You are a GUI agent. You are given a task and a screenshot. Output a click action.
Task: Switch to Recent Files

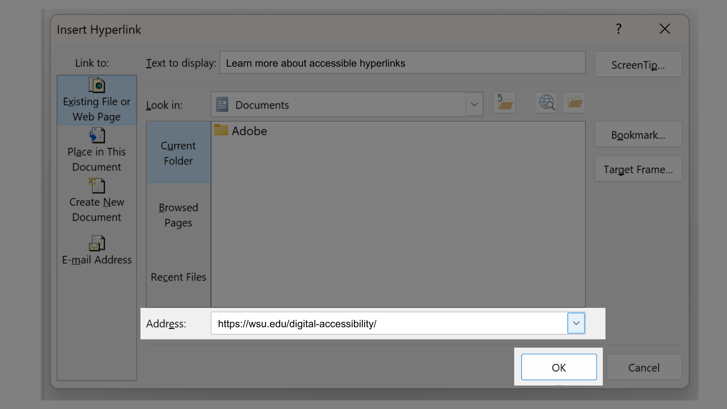(x=178, y=277)
